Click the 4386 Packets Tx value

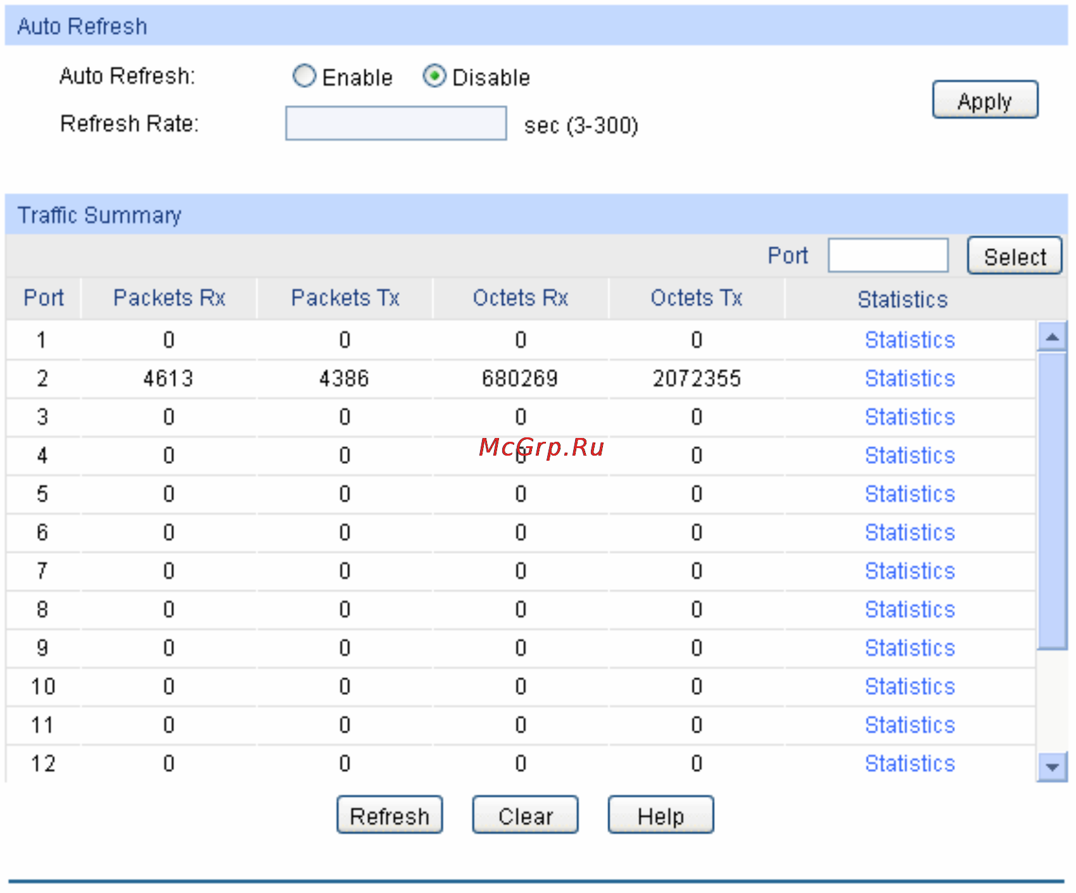click(344, 378)
